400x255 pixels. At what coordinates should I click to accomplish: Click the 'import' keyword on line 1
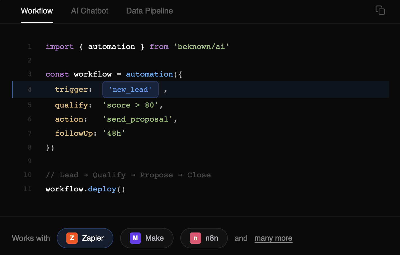pos(60,47)
